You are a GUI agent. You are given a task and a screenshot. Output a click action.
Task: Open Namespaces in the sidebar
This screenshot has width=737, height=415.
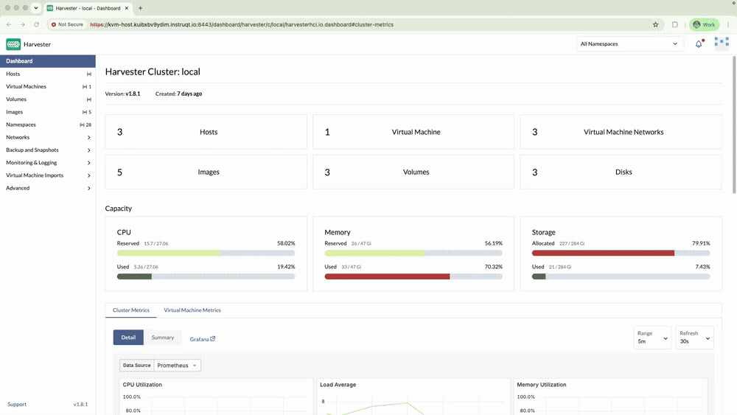48,125
